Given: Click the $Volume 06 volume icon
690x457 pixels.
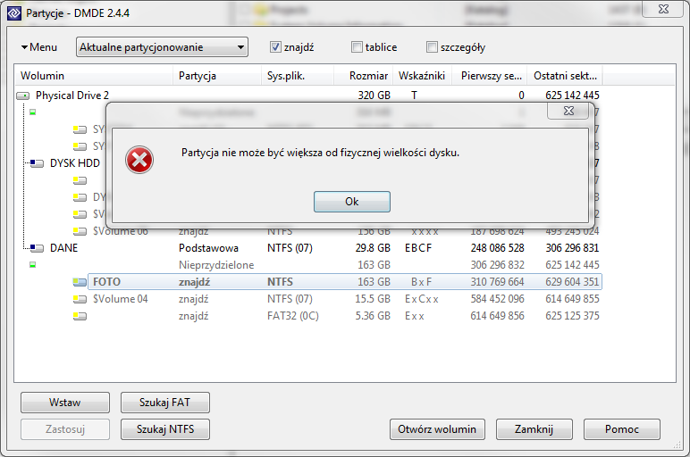Looking at the screenshot, I should pyautogui.click(x=80, y=231).
